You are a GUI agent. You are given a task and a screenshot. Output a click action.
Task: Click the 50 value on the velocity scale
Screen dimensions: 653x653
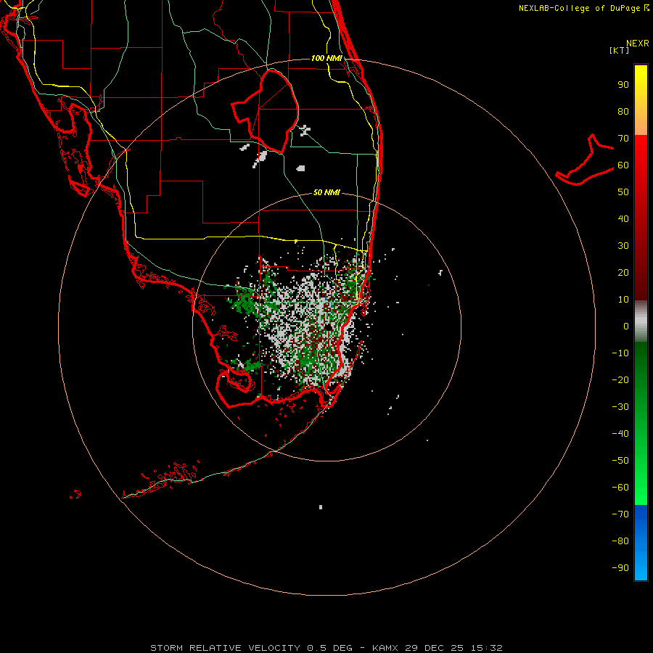pos(623,192)
